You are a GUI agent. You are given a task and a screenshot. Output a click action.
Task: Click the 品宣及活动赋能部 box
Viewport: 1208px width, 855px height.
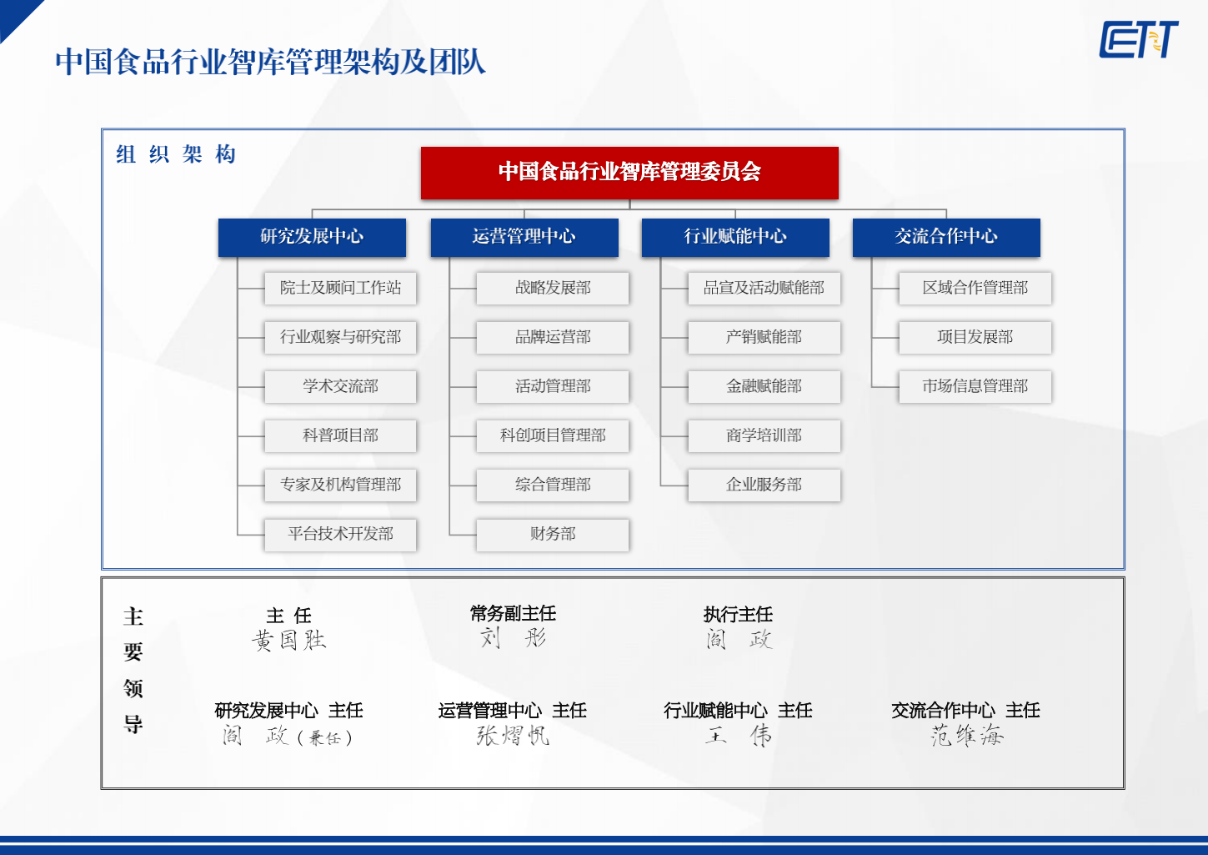[x=764, y=288]
